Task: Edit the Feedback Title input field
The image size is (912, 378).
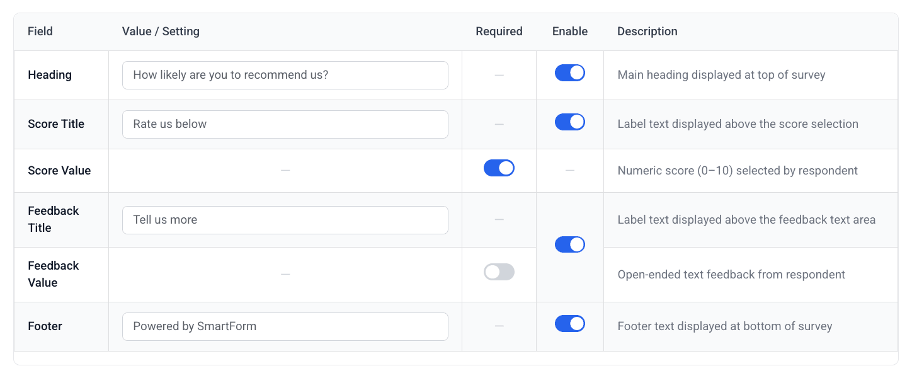Action: click(285, 220)
